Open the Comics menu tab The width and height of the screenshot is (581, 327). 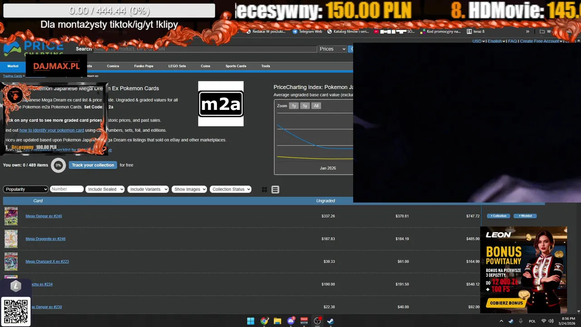coord(113,66)
